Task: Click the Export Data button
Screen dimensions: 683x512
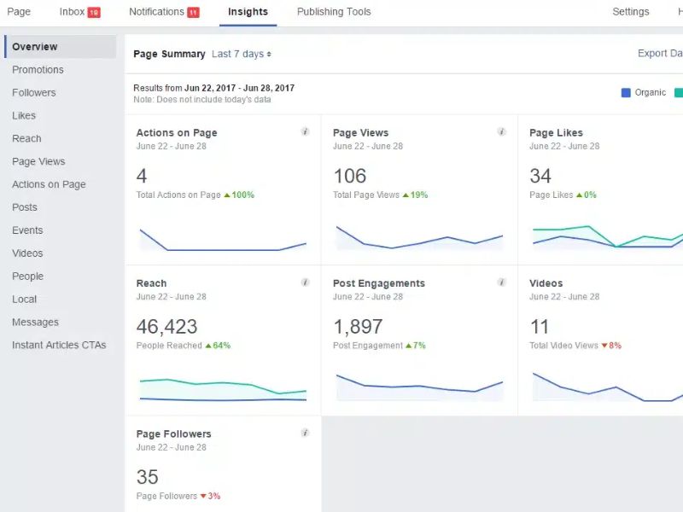Action: [660, 53]
